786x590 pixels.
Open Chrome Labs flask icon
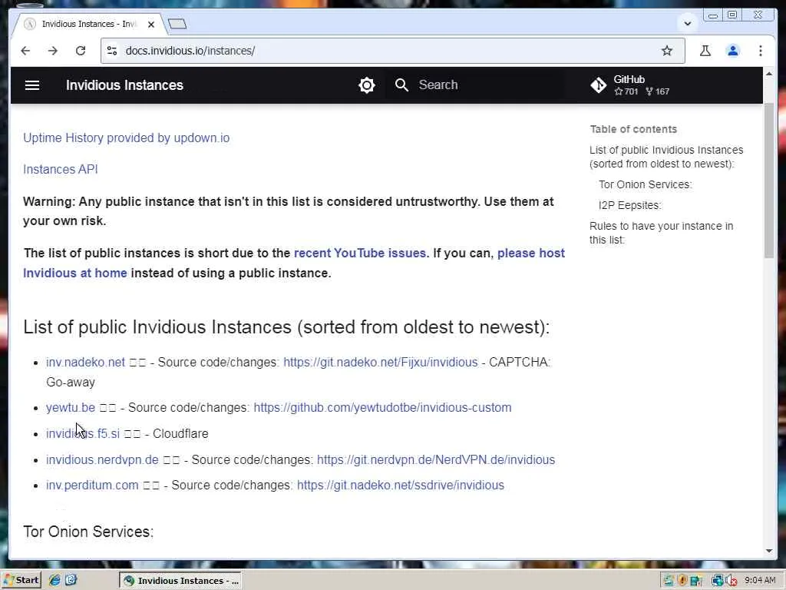point(705,51)
